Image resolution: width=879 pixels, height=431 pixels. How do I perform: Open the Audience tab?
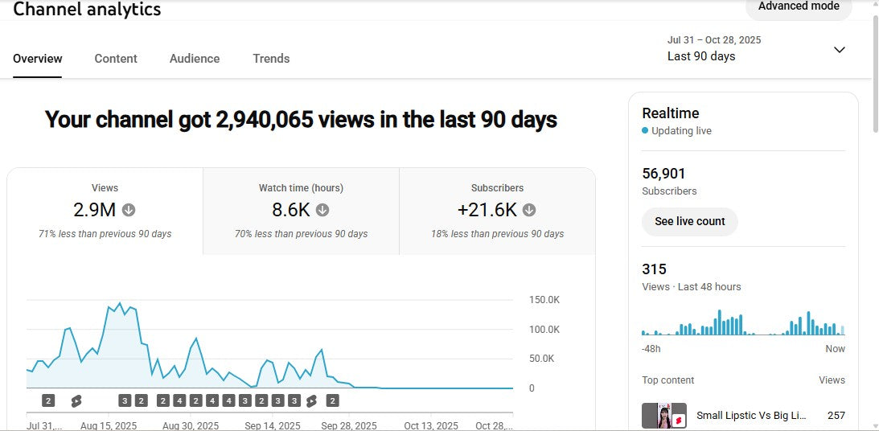(x=195, y=59)
